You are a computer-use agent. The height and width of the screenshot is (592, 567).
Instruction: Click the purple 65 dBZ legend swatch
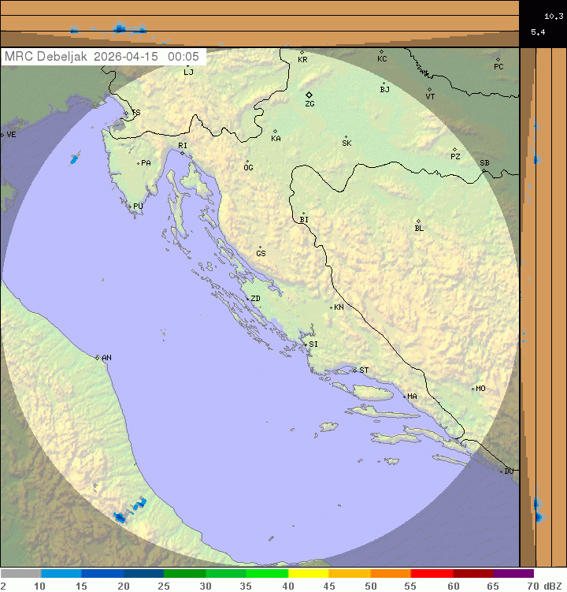click(x=513, y=574)
